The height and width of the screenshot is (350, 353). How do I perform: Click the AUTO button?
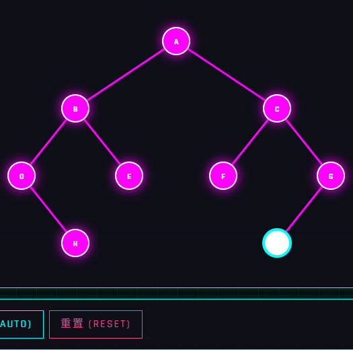[22, 324]
